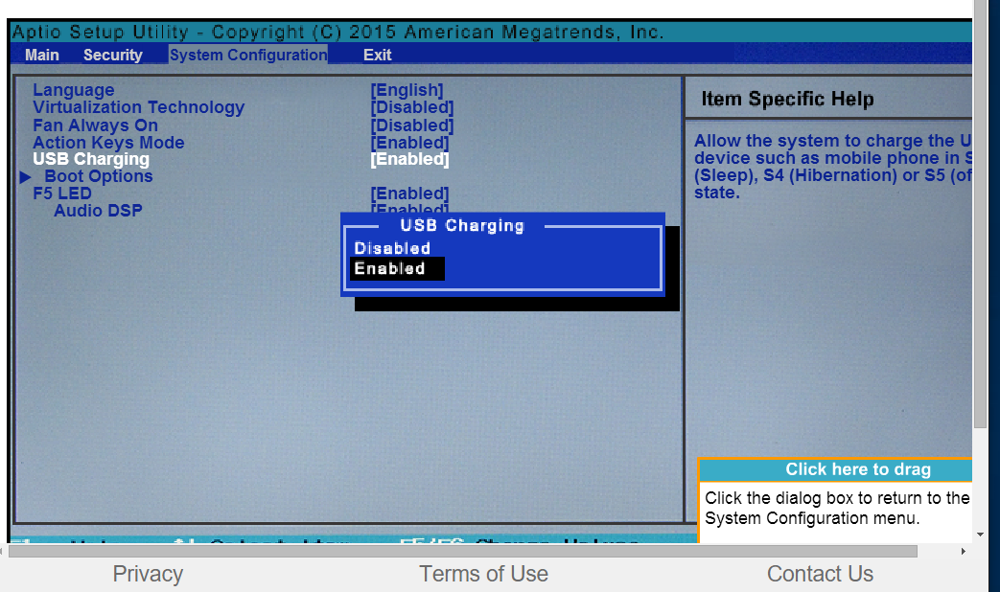Select "Disabled" in the USB Charging popup
Viewport: 1000px width, 592px height.
click(x=392, y=247)
